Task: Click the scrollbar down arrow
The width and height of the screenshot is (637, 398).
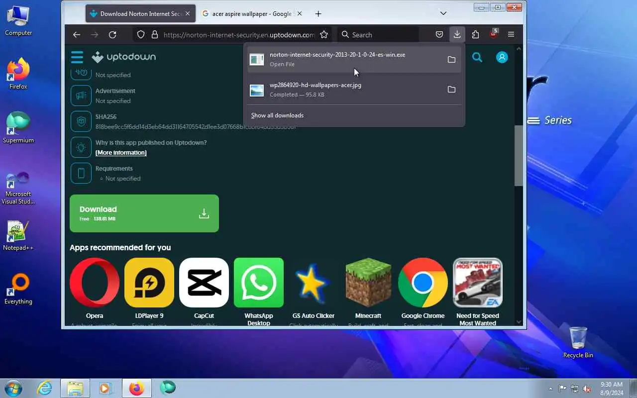Action: coord(519,322)
